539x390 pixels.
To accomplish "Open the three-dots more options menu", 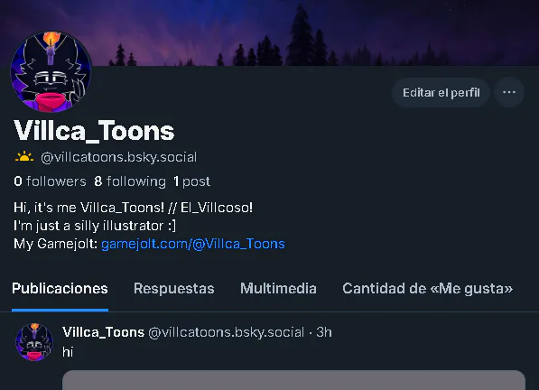I will 509,92.
